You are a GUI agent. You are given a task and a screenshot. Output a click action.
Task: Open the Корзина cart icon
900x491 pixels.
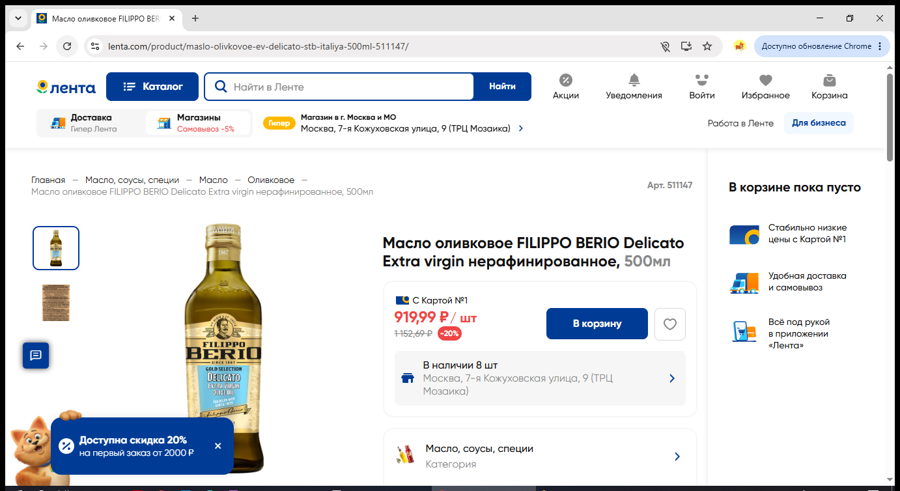[829, 87]
